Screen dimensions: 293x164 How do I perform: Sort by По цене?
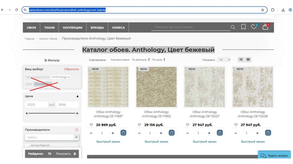(x=159, y=60)
